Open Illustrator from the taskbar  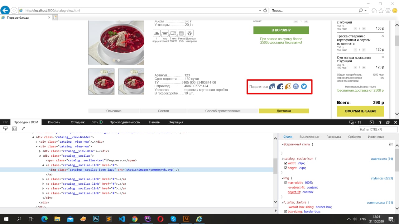186,219
